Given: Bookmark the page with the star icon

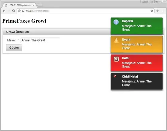Looking at the screenshot, I should pos(152,11).
